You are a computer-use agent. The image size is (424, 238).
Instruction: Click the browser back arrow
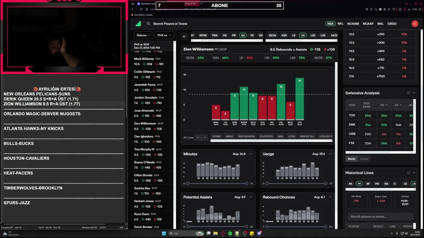coord(133,9)
